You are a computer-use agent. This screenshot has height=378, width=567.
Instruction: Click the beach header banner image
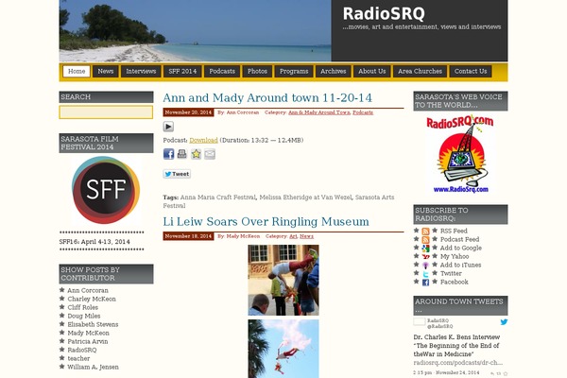(x=195, y=31)
